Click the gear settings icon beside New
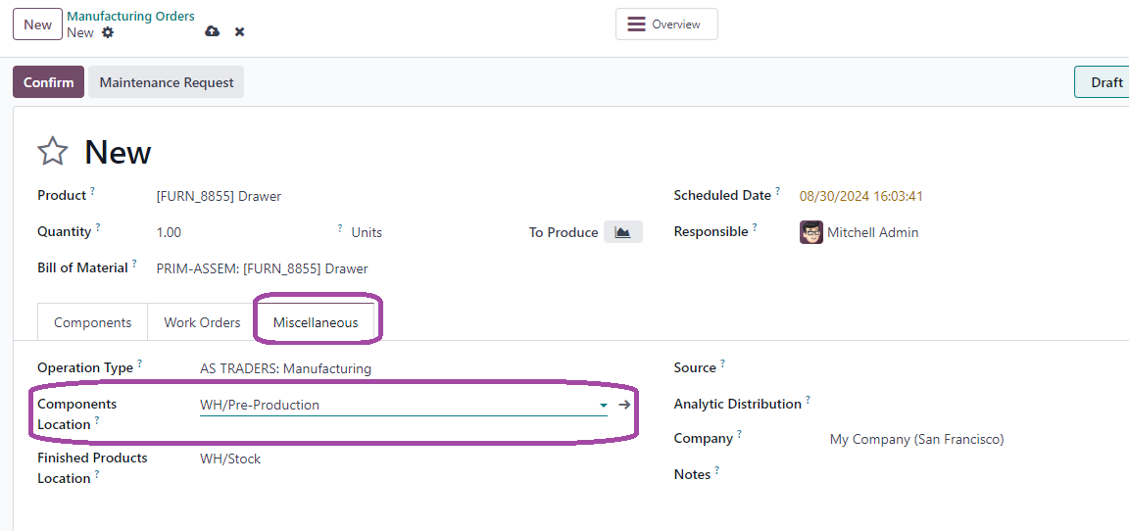This screenshot has width=1129, height=531. point(107,32)
